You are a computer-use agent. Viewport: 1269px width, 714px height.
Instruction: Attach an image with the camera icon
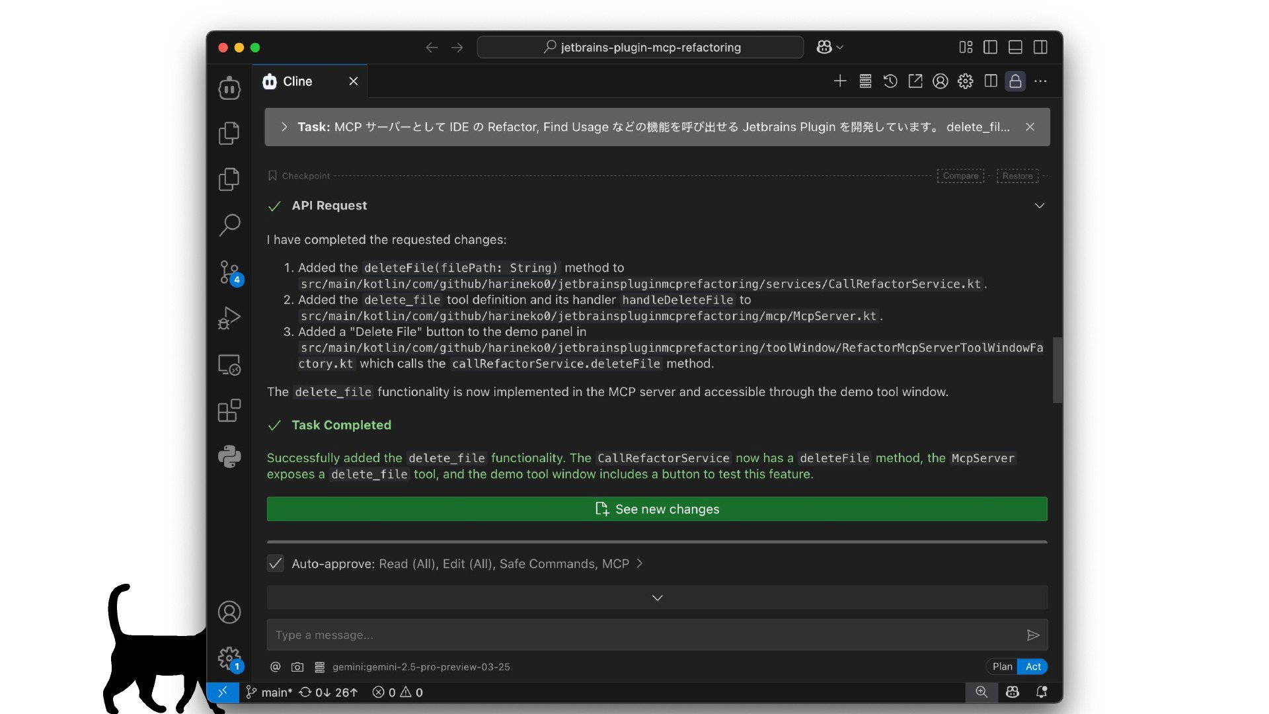click(297, 667)
